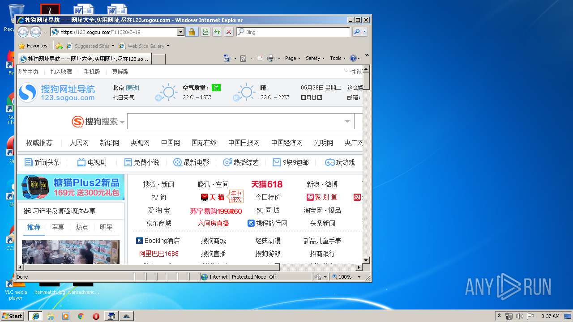Open 新闻头条 news icon link

pyautogui.click(x=42, y=162)
